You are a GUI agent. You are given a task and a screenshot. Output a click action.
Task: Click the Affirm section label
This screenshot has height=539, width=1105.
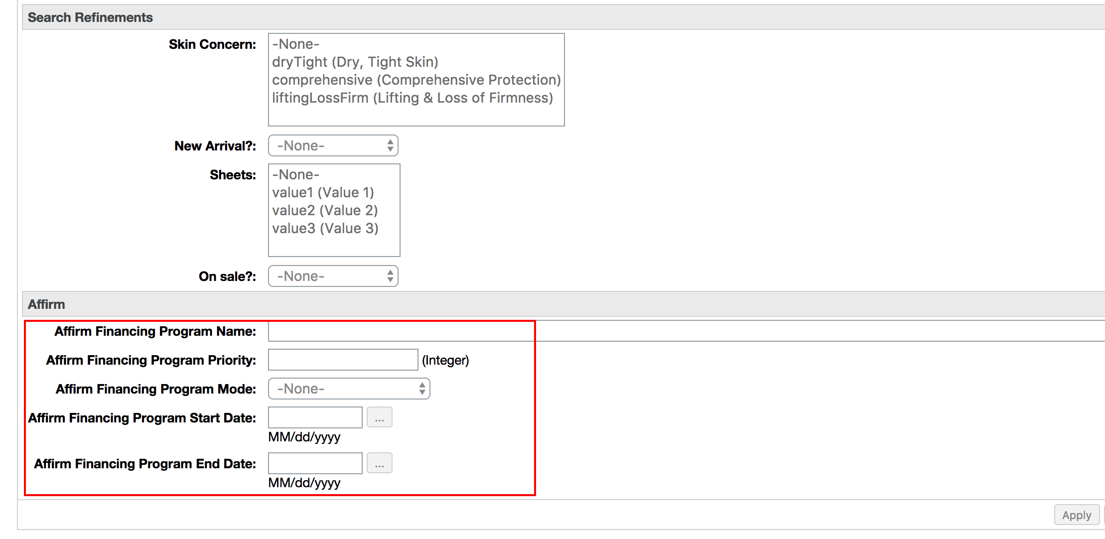click(x=43, y=304)
